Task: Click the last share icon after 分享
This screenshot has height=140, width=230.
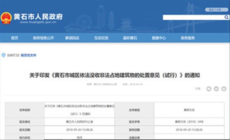Action: coord(224,89)
